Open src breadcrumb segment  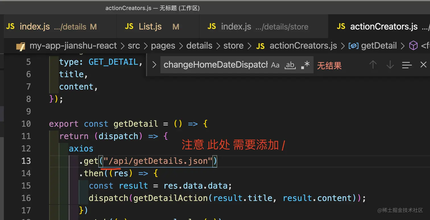[x=134, y=46]
